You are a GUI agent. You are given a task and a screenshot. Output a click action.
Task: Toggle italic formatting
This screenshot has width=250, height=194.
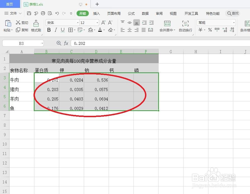point(55,30)
